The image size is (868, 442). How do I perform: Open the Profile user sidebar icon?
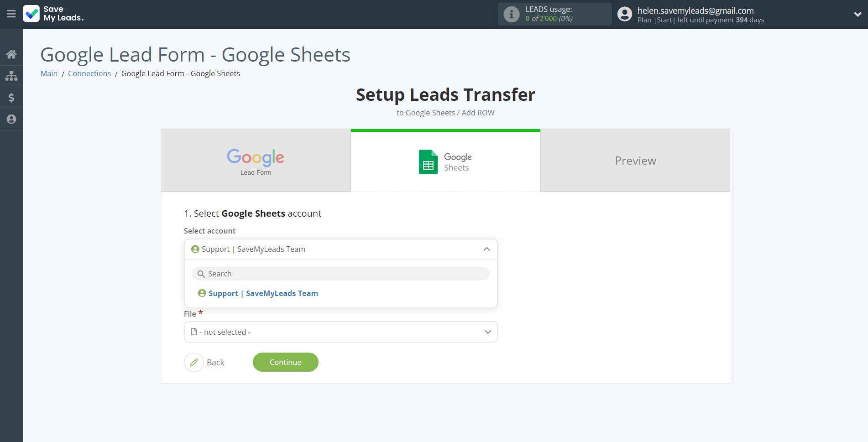point(11,119)
